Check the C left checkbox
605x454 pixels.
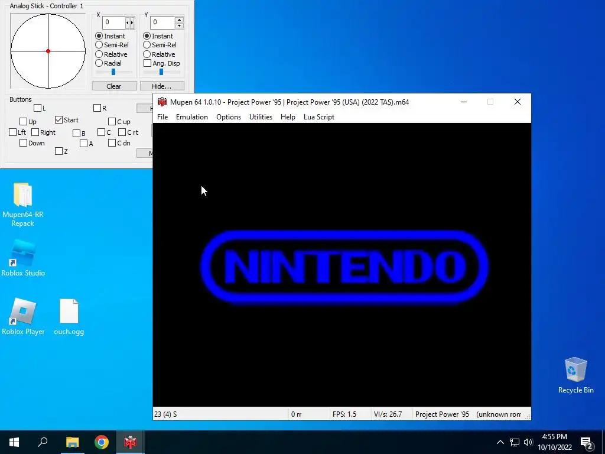pos(102,132)
